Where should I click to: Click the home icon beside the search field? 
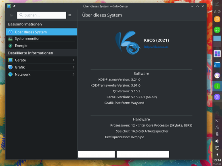(11, 15)
